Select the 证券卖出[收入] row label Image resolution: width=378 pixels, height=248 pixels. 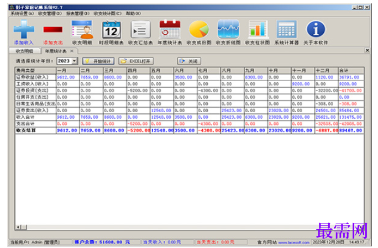tap(35, 110)
